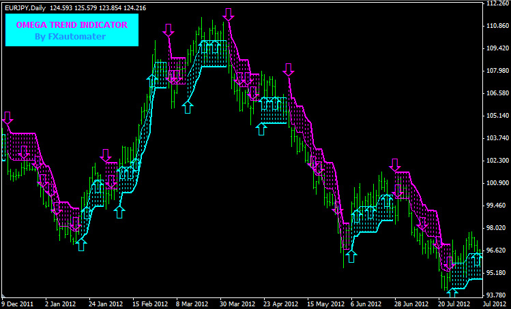Click the lowest cyan buy arrow near 20 Jul 2012
This screenshot has height=309, width=511.
[452, 293]
